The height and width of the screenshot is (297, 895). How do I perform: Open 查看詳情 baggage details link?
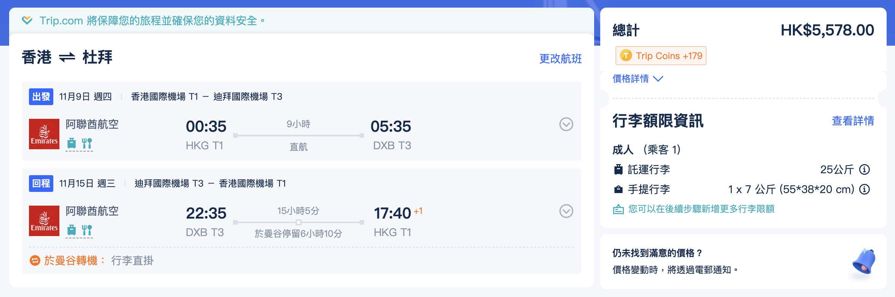pyautogui.click(x=853, y=121)
